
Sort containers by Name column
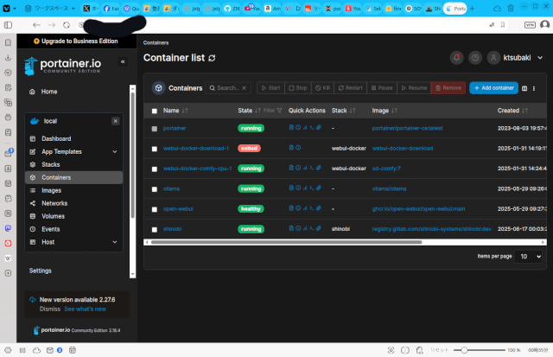point(175,111)
